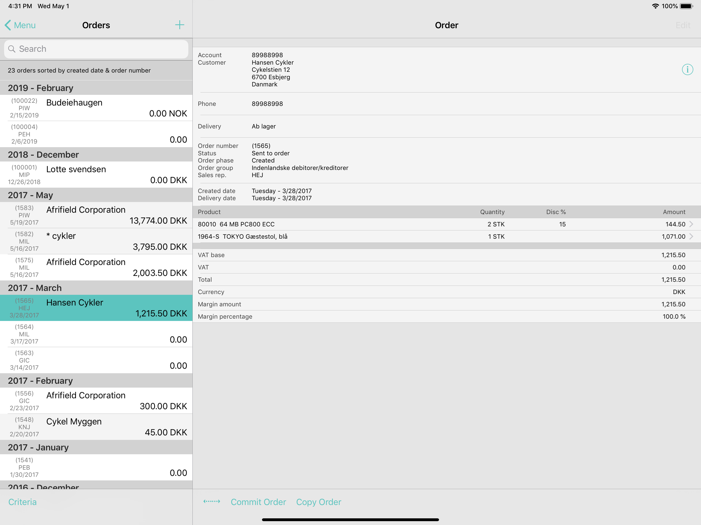Tap the 2017 - March section header
The width and height of the screenshot is (701, 525).
[x=96, y=288]
